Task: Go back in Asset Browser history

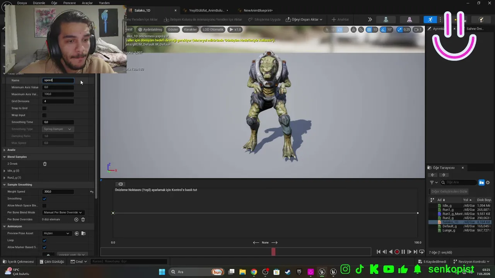Action: tap(433, 175)
